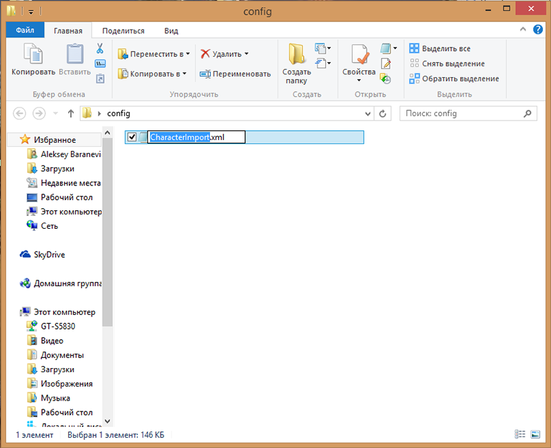Screen dimensions: 551x448
Task: Open Свойства (Properties) via checkmark icon
Action: 359,57
